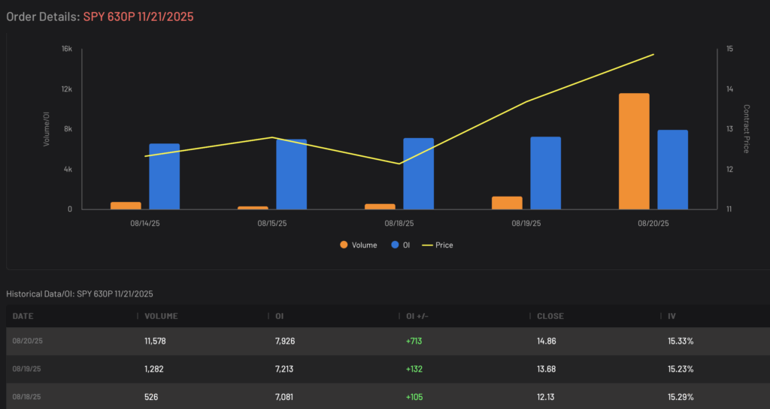Screen dimensions: 770x409
Task: Click volume value 526
Action: [151, 397]
